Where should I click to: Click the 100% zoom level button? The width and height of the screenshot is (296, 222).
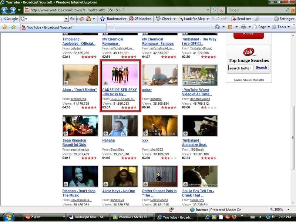[276, 209]
